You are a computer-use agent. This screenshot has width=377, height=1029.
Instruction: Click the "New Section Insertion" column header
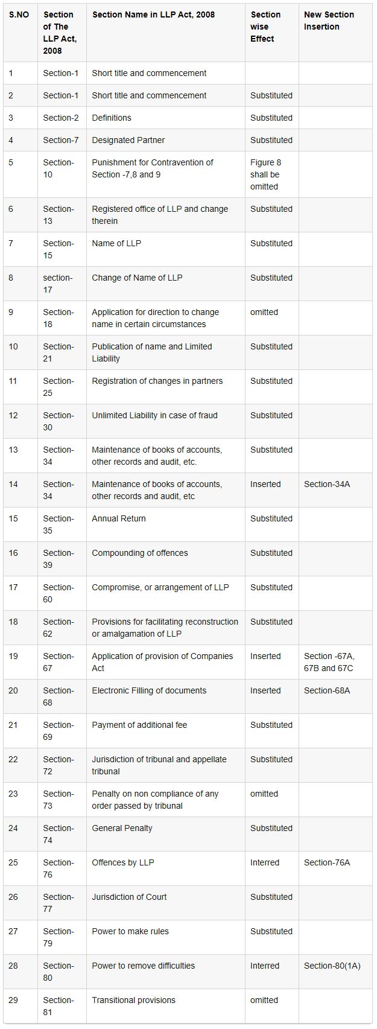pos(329,21)
